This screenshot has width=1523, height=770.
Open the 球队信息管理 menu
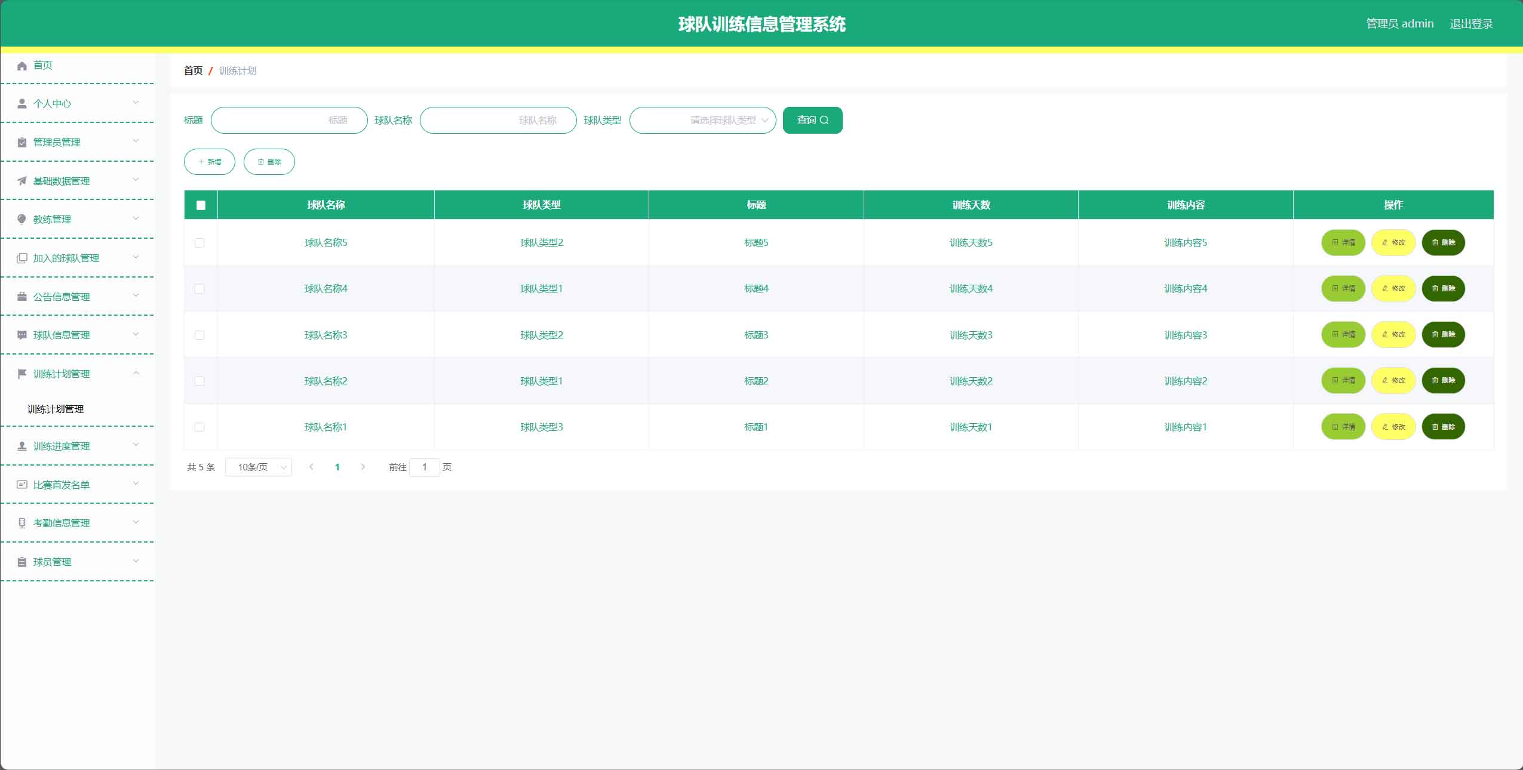78,335
